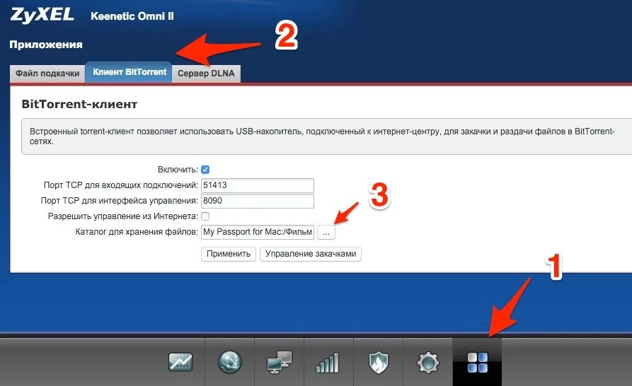Uncheck the Включить checkbox

[x=205, y=170]
